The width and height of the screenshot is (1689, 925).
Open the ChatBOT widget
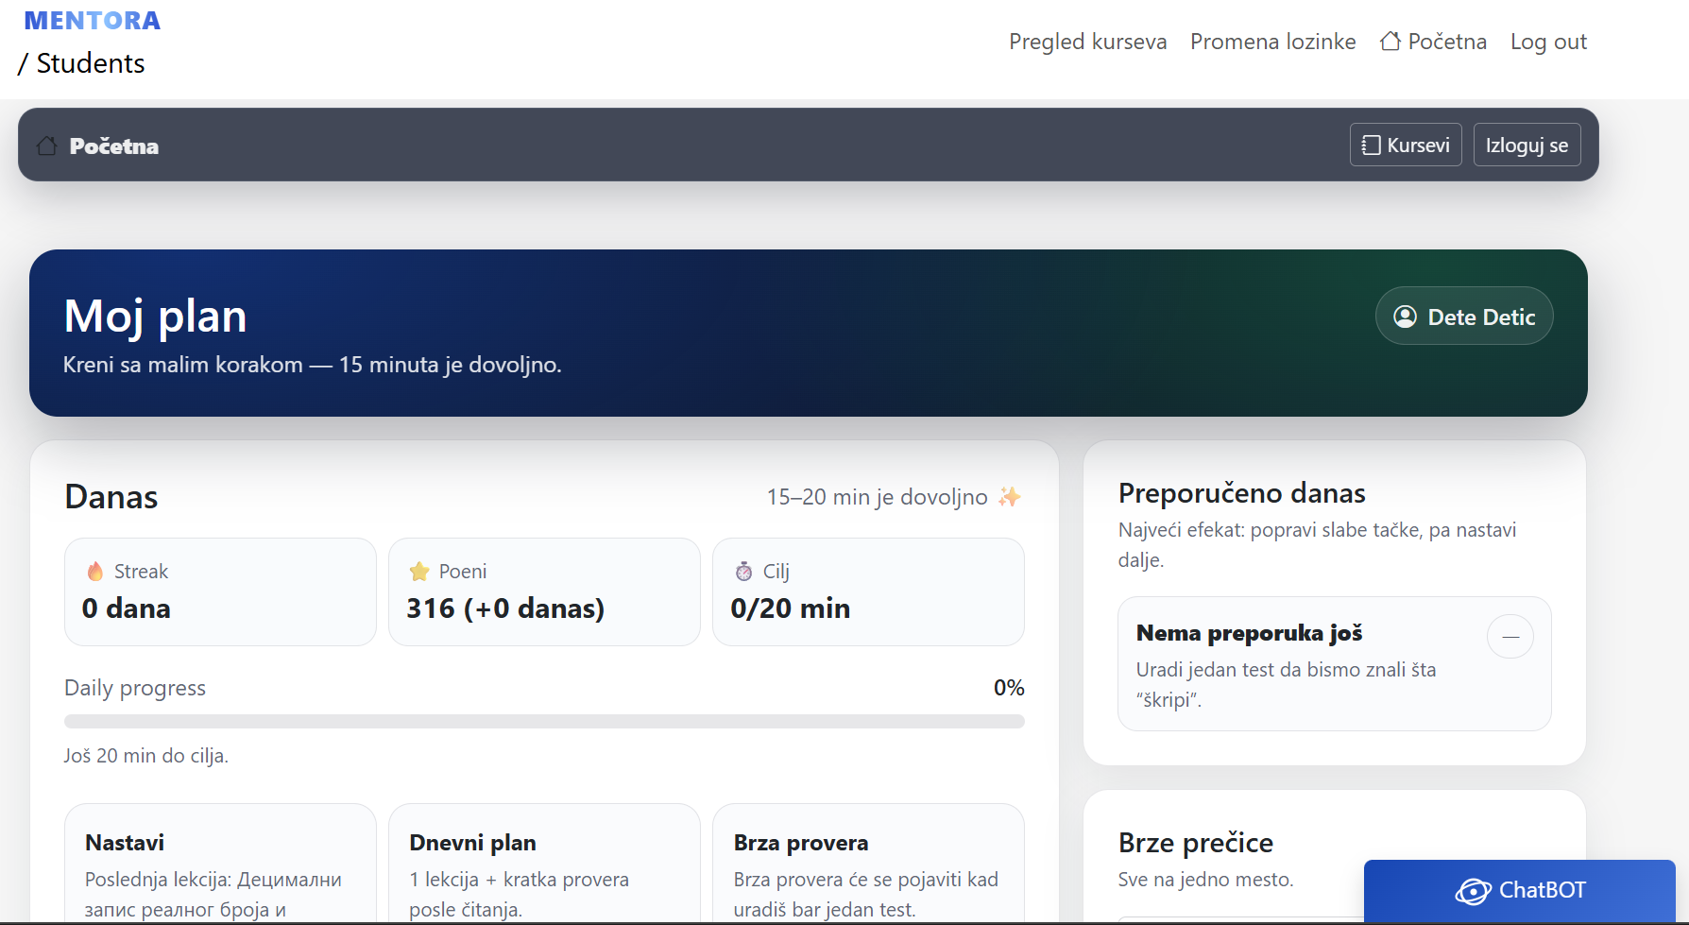tap(1519, 891)
